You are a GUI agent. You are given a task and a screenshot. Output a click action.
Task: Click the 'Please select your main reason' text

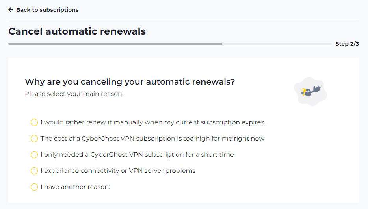(74, 94)
